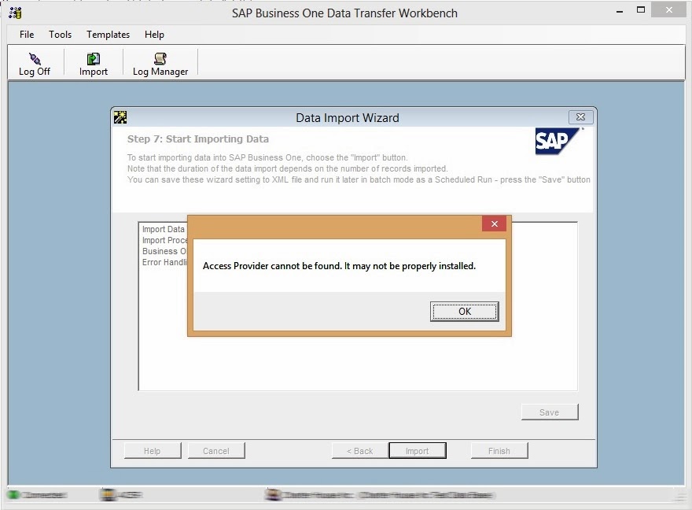The width and height of the screenshot is (692, 510).
Task: Close the Access Provider error dialog
Action: 495,224
